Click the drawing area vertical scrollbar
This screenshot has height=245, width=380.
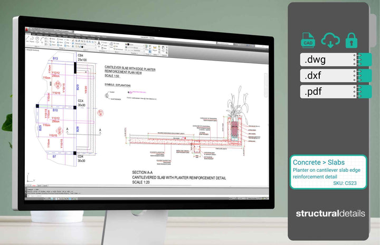click(x=265, y=85)
